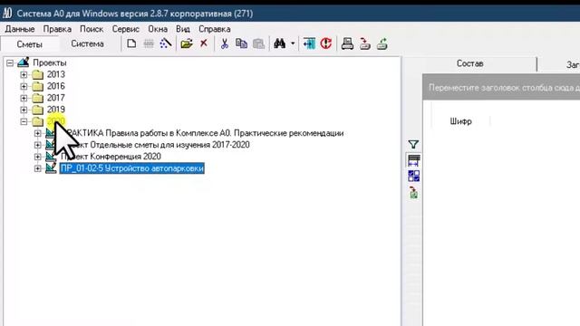Click the blue column-arrows toolbar icon
This screenshot has height=326, width=580.
[x=309, y=43]
